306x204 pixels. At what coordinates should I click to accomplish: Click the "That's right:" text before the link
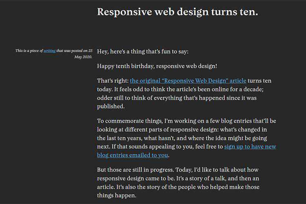point(113,81)
